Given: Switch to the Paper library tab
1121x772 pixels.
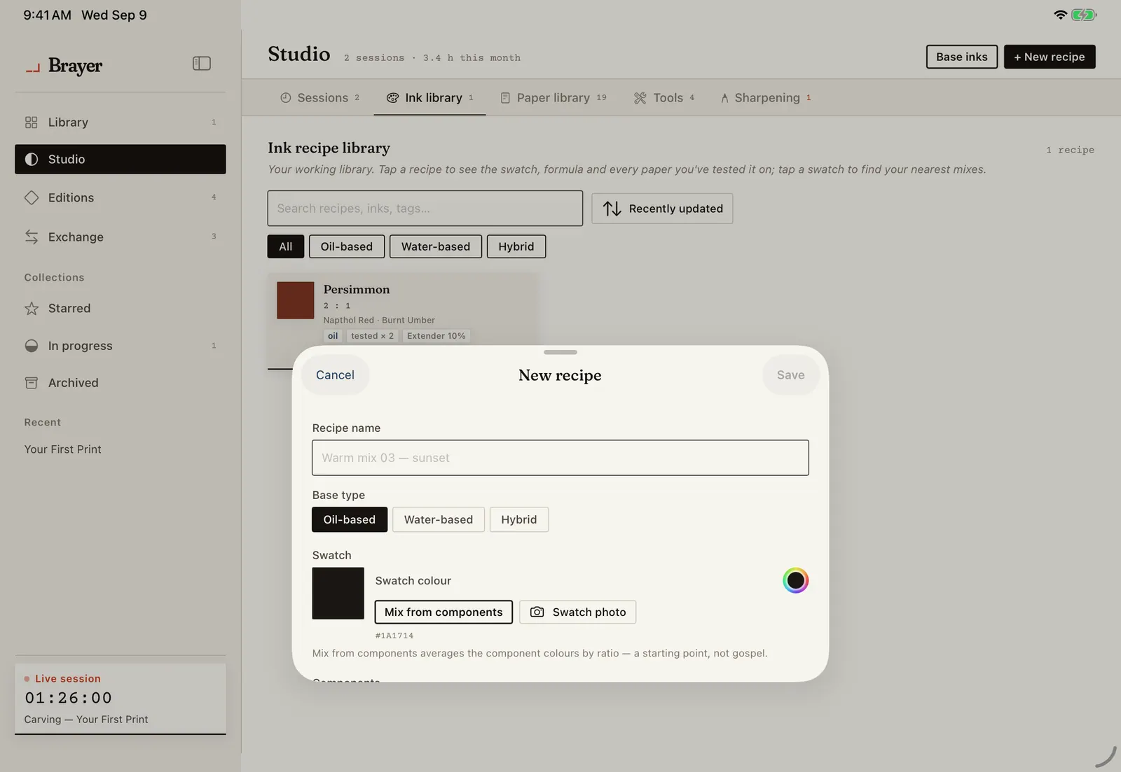Looking at the screenshot, I should pyautogui.click(x=553, y=98).
